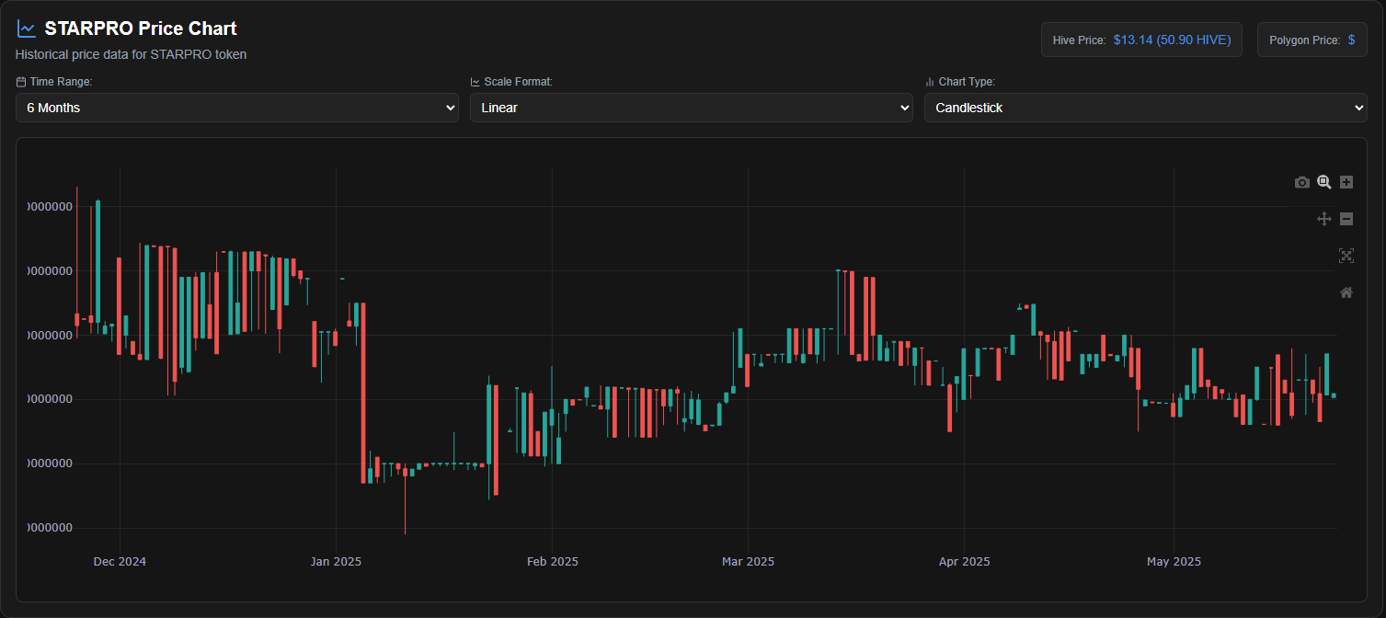1386x618 pixels.
Task: Click the Time Range label text
Action: click(x=62, y=82)
